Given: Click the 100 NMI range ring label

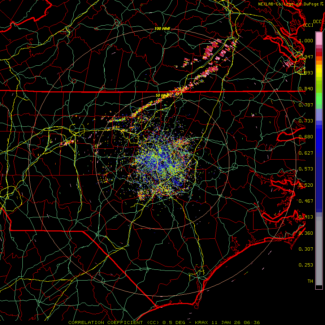Looking at the screenshot, I should [162, 29].
